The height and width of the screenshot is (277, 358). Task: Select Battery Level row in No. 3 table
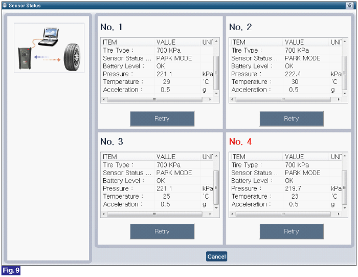[157, 181]
